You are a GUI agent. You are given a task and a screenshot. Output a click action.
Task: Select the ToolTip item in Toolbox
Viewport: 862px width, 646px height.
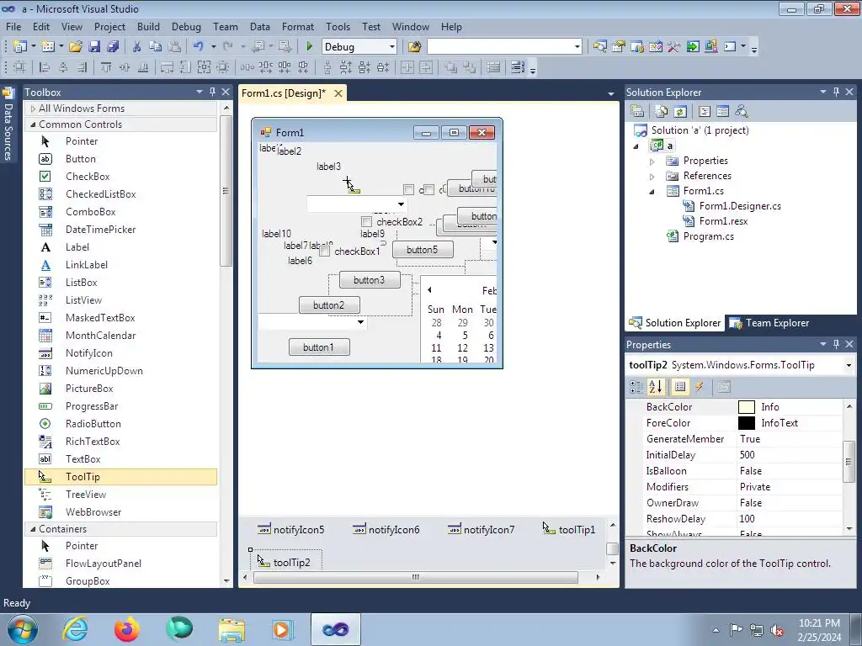(121, 477)
